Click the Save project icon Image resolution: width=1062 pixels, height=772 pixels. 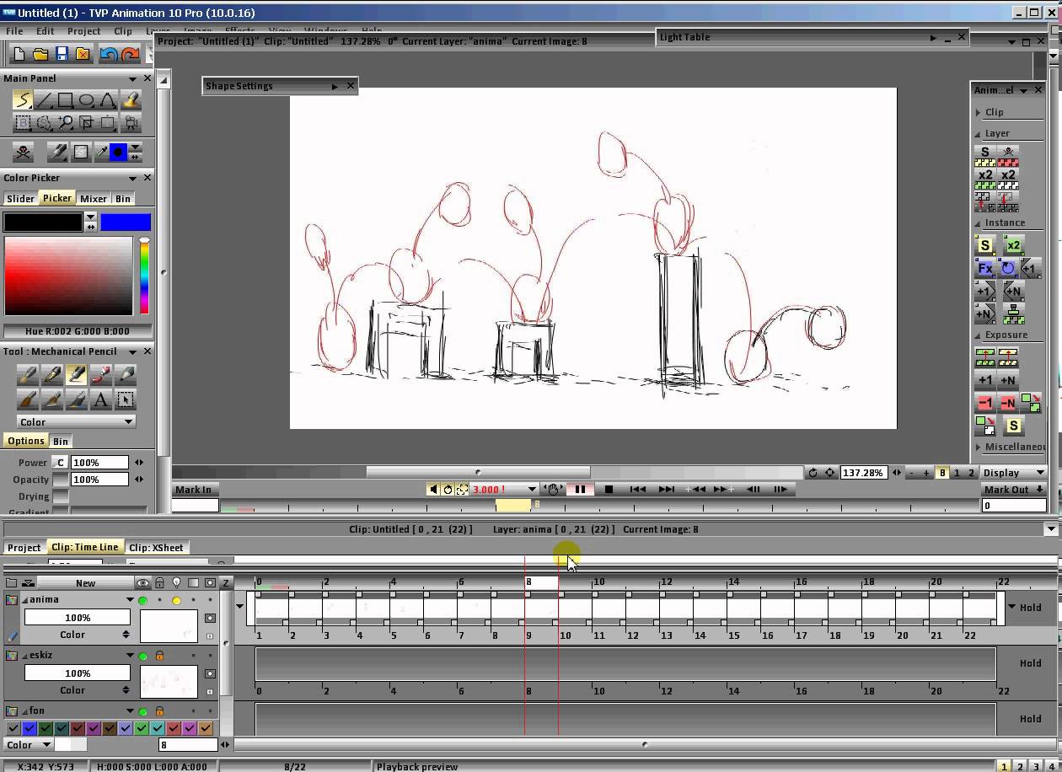(62, 54)
